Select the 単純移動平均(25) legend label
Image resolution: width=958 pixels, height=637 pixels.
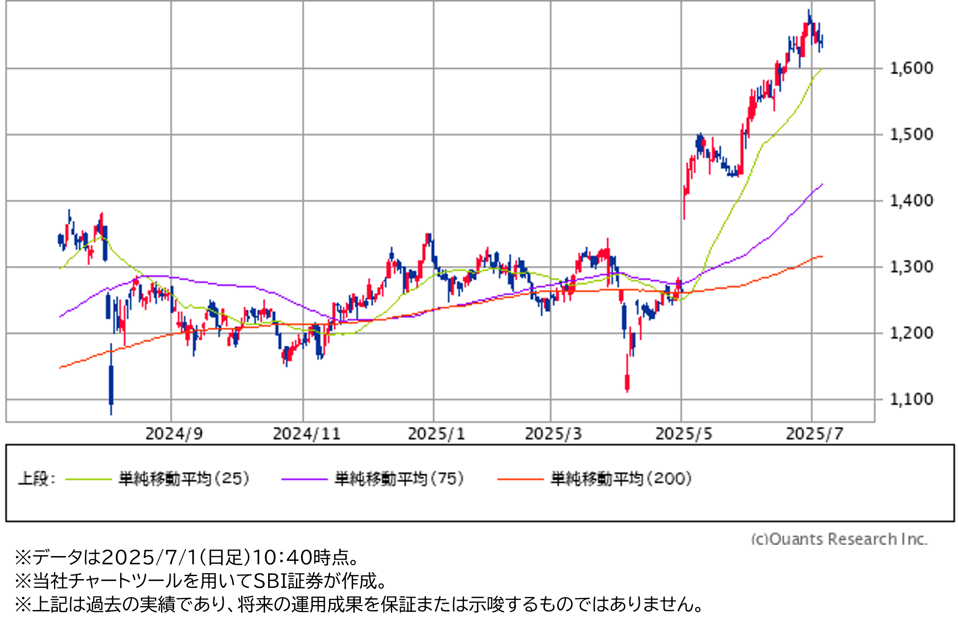tap(184, 479)
